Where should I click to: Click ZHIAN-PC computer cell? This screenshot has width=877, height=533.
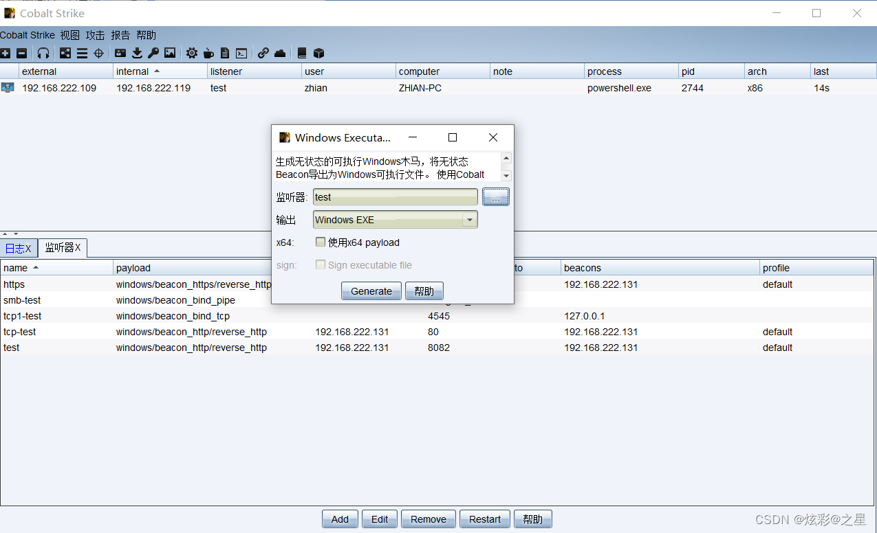point(420,88)
